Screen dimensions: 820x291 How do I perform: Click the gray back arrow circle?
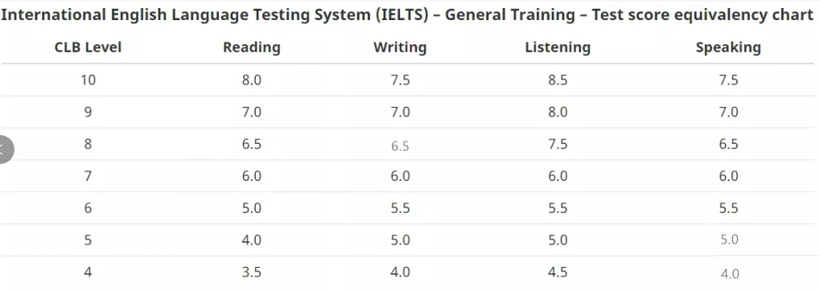pos(5,150)
